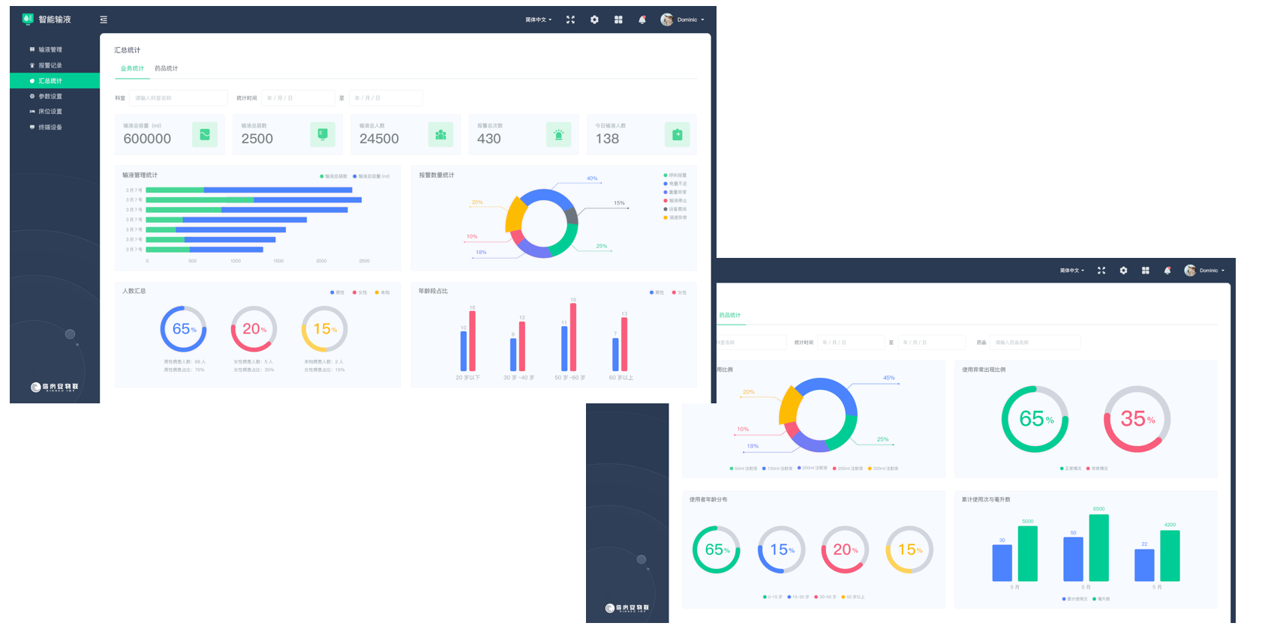Viewport: 1268px width, 641px height.
Task: Click the 138 今日输液人数 value
Action: 607,139
